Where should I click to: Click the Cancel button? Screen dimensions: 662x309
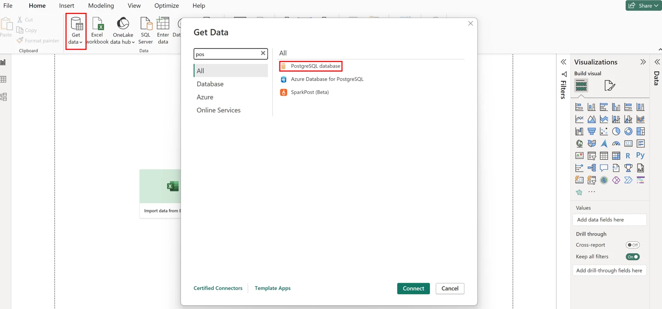pos(450,289)
